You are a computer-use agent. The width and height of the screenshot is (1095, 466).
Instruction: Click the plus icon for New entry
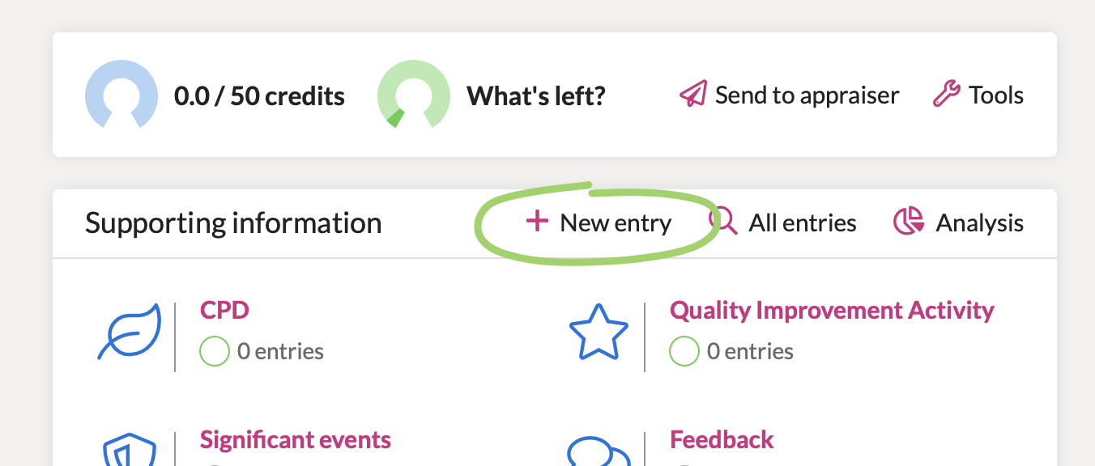(x=537, y=221)
